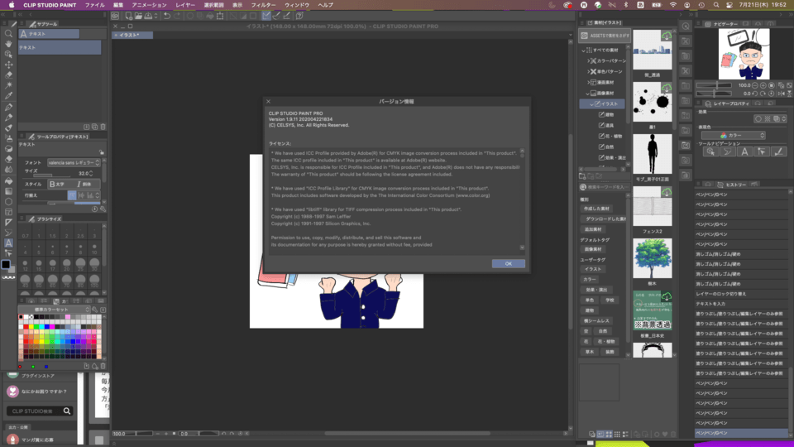Select the Airbrush tool

pyautogui.click(x=8, y=138)
